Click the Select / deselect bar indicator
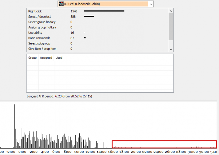The image size is (219, 155). point(89,16)
